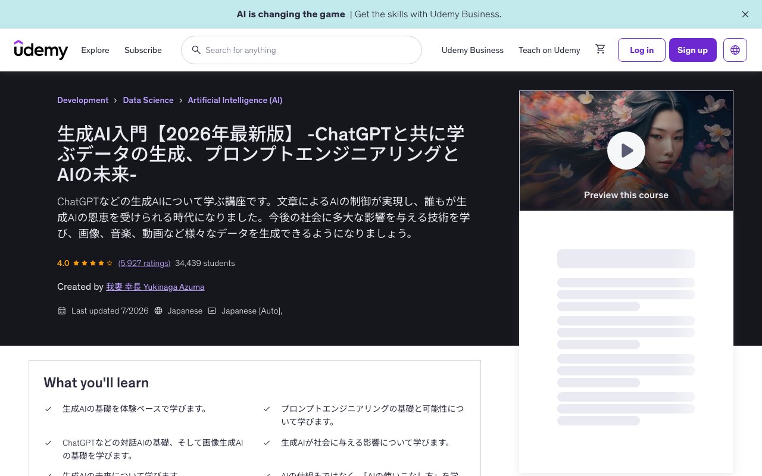Open the Data Science breadcrumb

click(x=148, y=100)
